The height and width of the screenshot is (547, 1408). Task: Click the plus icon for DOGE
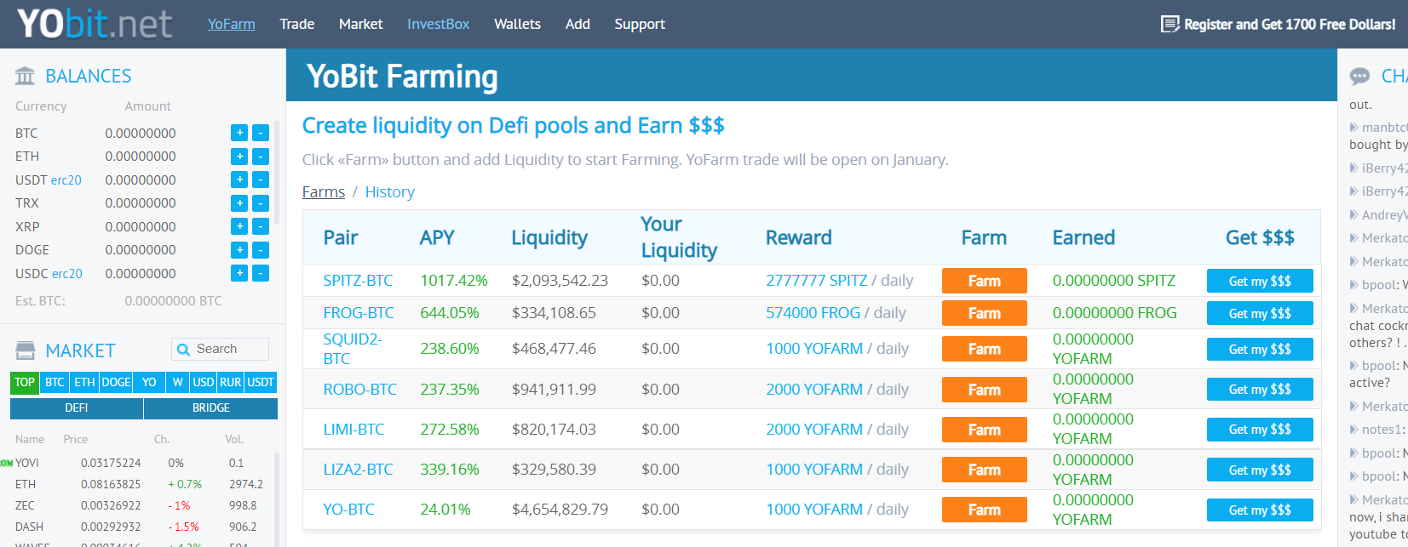[239, 250]
